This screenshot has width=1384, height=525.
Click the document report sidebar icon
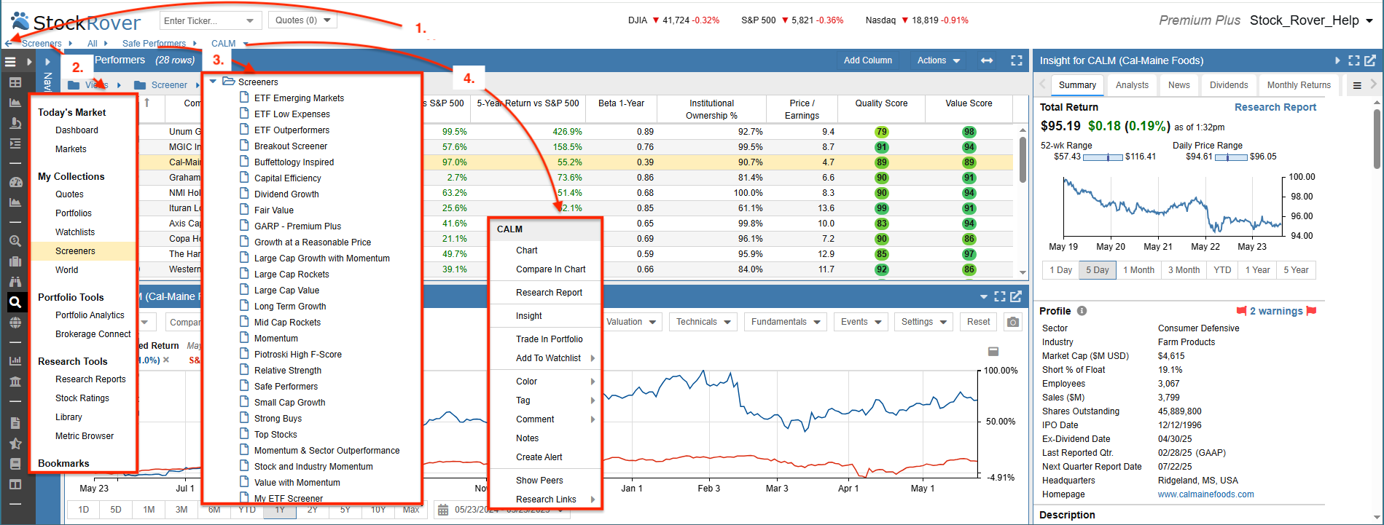coord(15,423)
